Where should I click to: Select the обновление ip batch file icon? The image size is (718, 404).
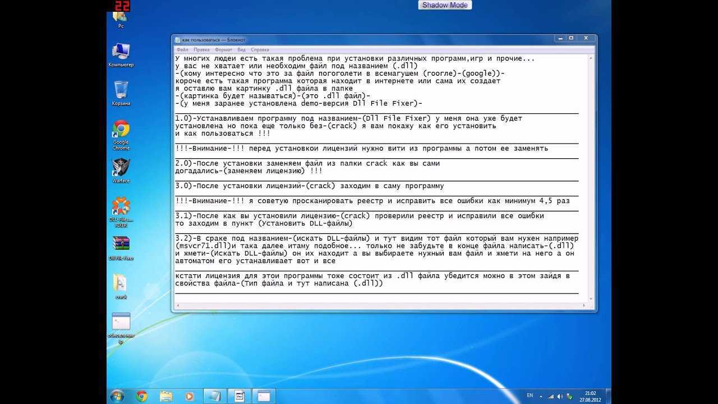121,328
